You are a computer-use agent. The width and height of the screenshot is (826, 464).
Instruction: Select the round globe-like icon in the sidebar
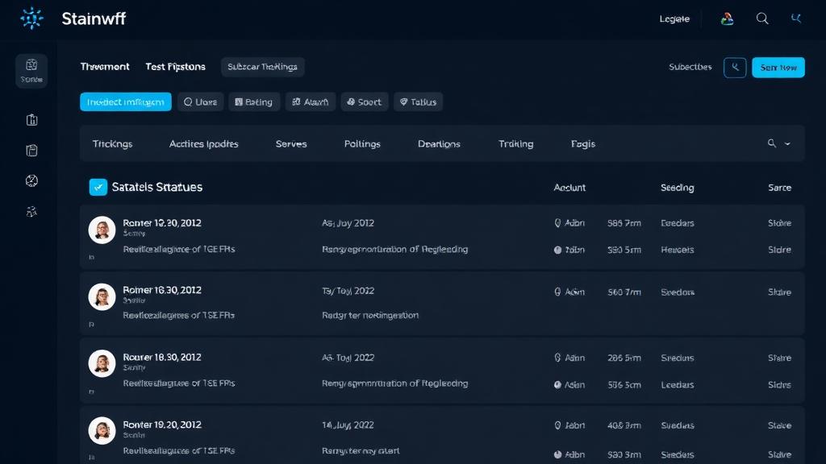pos(31,181)
